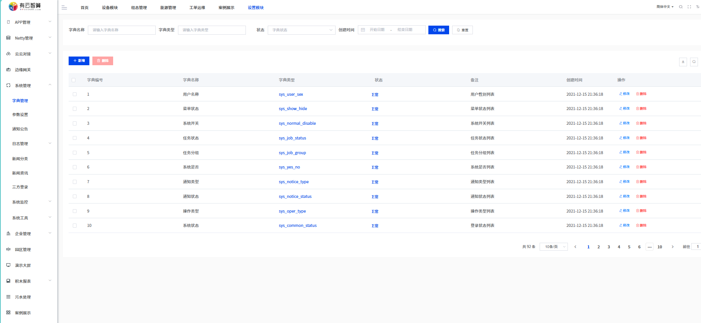Click the blue 新增 add button
This screenshot has width=701, height=323.
[x=79, y=61]
